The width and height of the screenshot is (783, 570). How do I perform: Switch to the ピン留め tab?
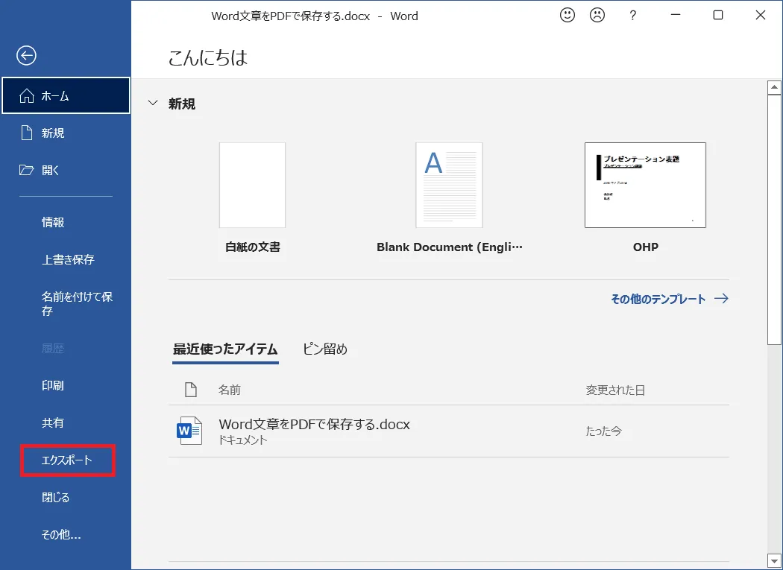tap(325, 349)
